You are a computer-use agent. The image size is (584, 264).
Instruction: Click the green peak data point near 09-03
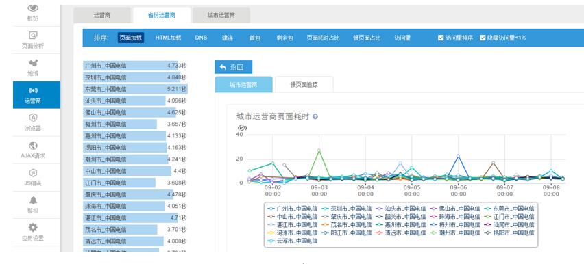pos(319,150)
